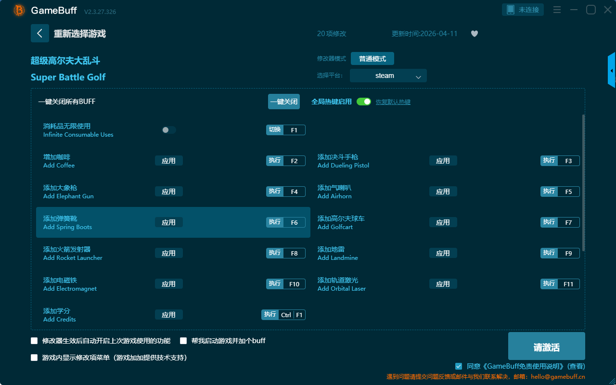Expand the blue side panel arrow
The height and width of the screenshot is (385, 616).
(611, 71)
